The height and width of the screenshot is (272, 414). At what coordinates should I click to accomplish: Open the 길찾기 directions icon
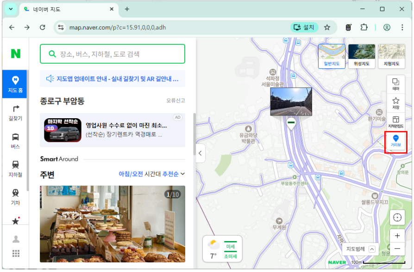[15, 112]
